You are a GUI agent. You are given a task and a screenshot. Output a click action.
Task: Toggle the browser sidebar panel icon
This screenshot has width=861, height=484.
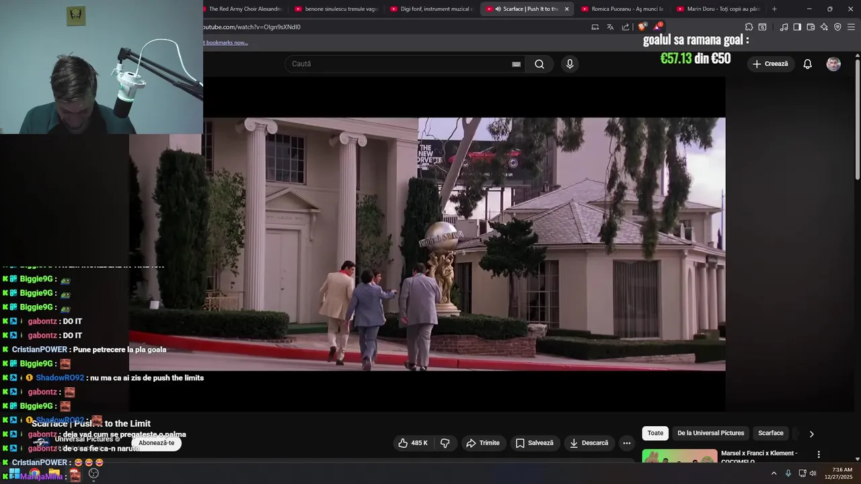(797, 27)
